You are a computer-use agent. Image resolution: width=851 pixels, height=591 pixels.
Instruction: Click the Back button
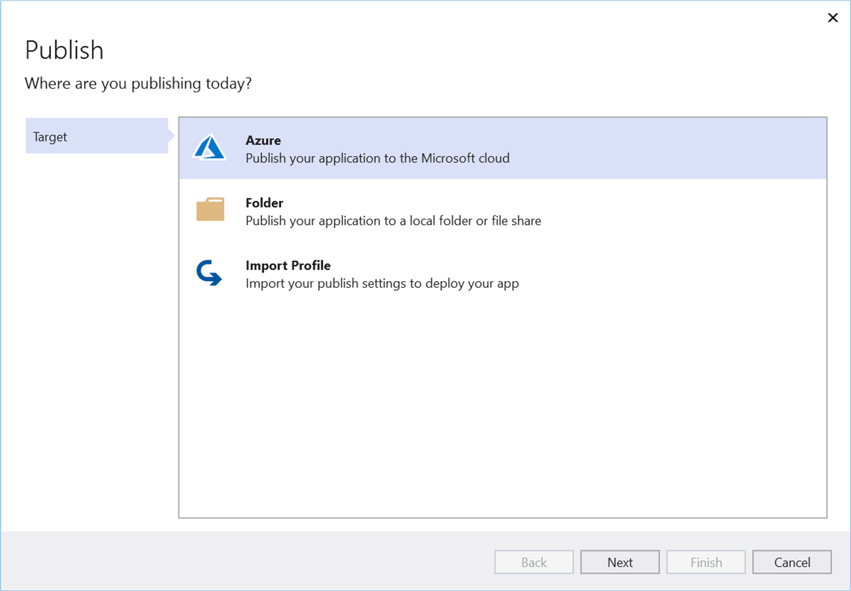(x=534, y=562)
